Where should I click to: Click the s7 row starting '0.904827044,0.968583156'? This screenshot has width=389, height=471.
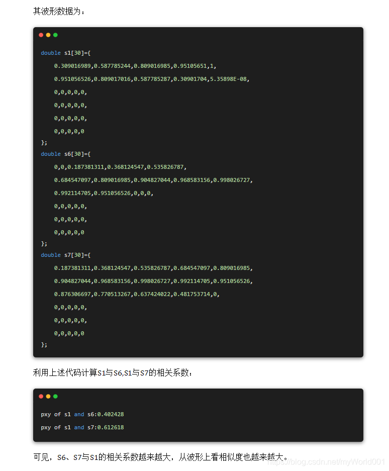pos(153,281)
